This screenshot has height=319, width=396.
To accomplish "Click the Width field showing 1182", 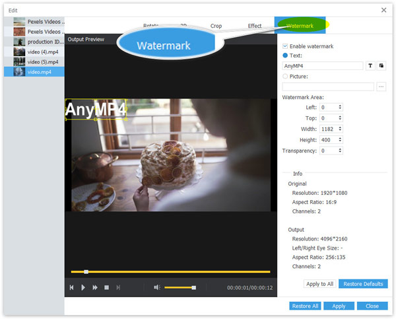I will 329,129.
